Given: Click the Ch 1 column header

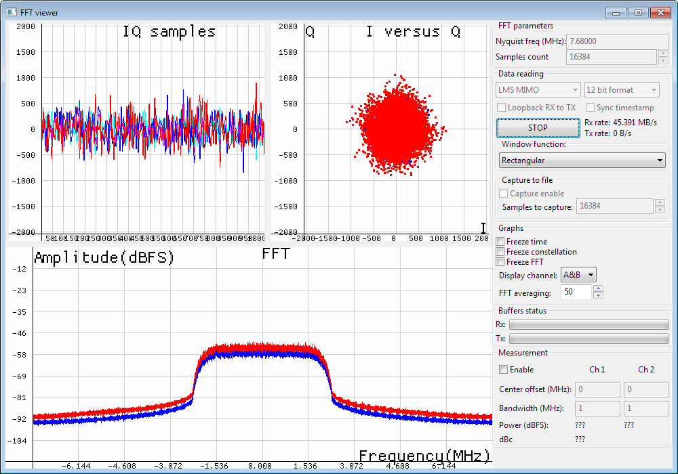Looking at the screenshot, I should (x=597, y=370).
